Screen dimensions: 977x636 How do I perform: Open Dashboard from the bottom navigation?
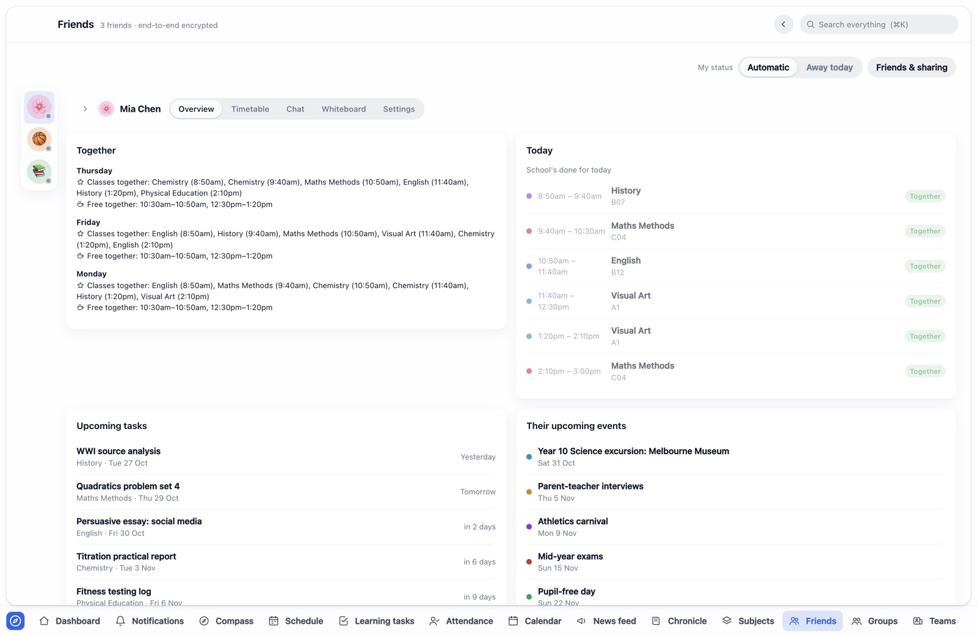(70, 621)
